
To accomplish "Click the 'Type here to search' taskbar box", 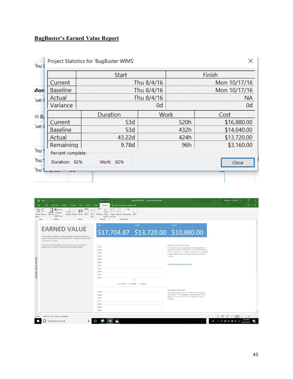I will click(64, 321).
